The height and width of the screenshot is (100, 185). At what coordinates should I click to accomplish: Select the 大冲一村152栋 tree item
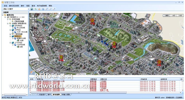click(22, 32)
